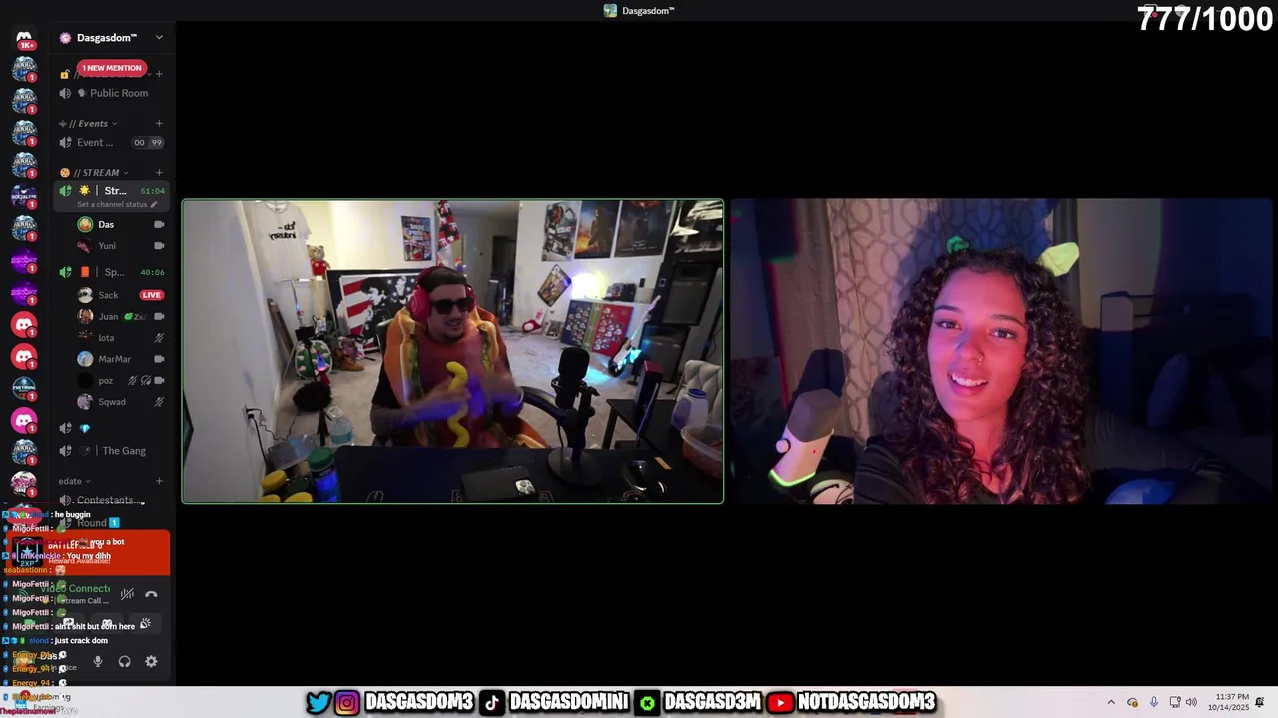
Task: Disconnect from voice call
Action: tap(151, 594)
